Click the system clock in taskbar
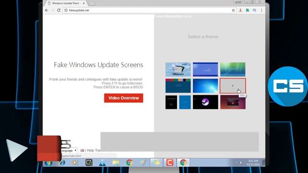 254,162
